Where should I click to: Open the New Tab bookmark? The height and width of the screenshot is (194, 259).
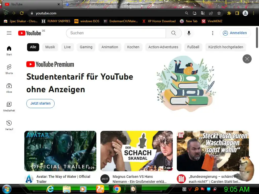[x=189, y=21]
